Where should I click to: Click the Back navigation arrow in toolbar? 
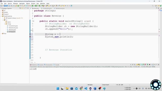(64, 6)
